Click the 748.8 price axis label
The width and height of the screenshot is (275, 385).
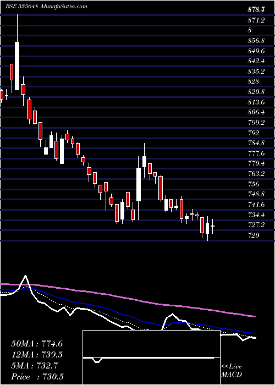click(x=256, y=194)
